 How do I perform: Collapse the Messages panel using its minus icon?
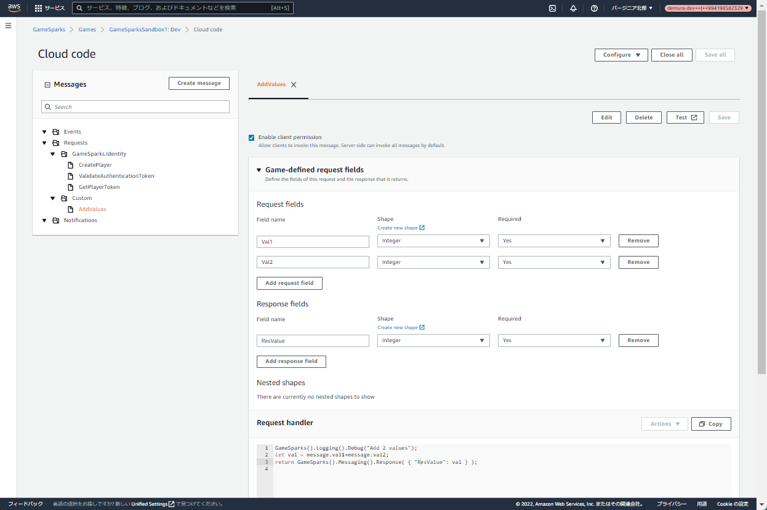(47, 84)
